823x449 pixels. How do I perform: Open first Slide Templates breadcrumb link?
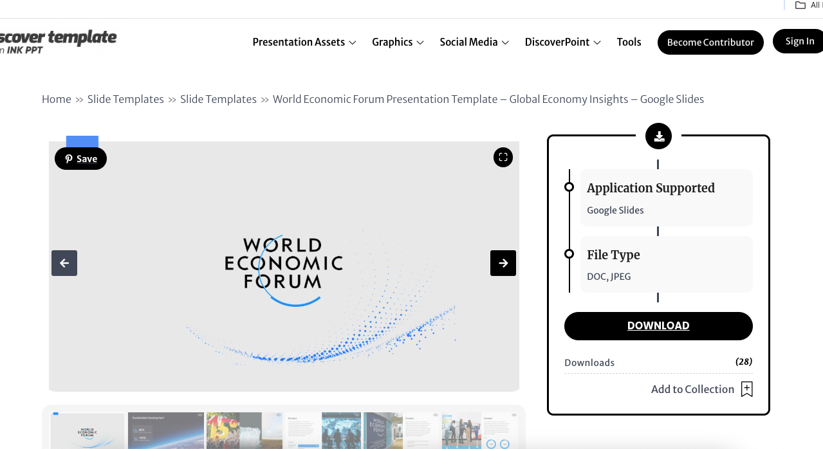click(x=125, y=99)
